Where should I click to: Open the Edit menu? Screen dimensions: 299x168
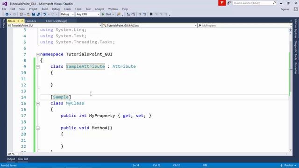[13, 9]
